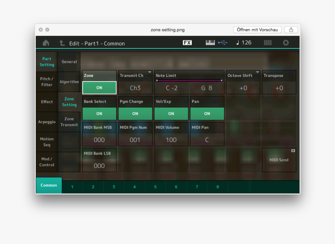The height and width of the screenshot is (244, 335).
Task: Open the Live Set grid icon
Action: click(268, 43)
